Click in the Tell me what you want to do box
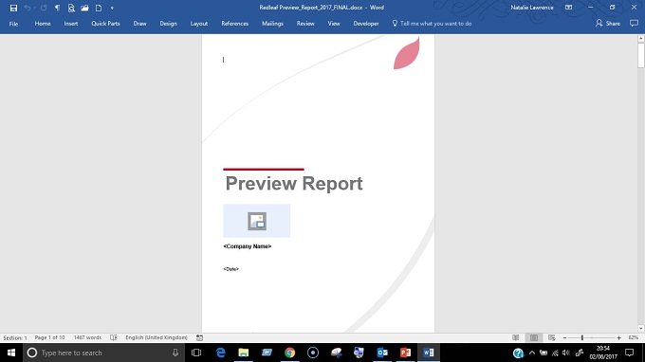645x362 pixels. point(432,24)
